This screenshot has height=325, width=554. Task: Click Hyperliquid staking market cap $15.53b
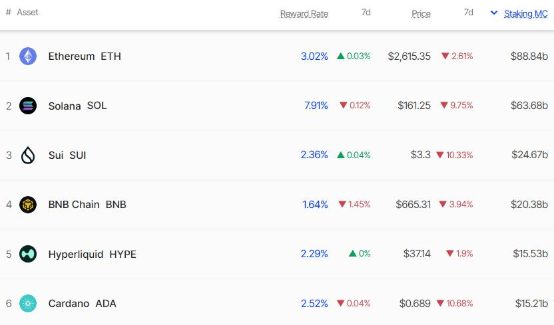tap(530, 253)
